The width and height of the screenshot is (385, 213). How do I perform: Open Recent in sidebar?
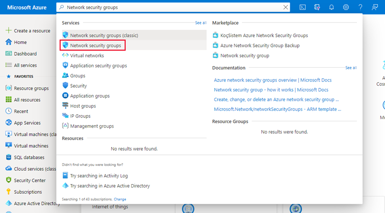point(21,111)
